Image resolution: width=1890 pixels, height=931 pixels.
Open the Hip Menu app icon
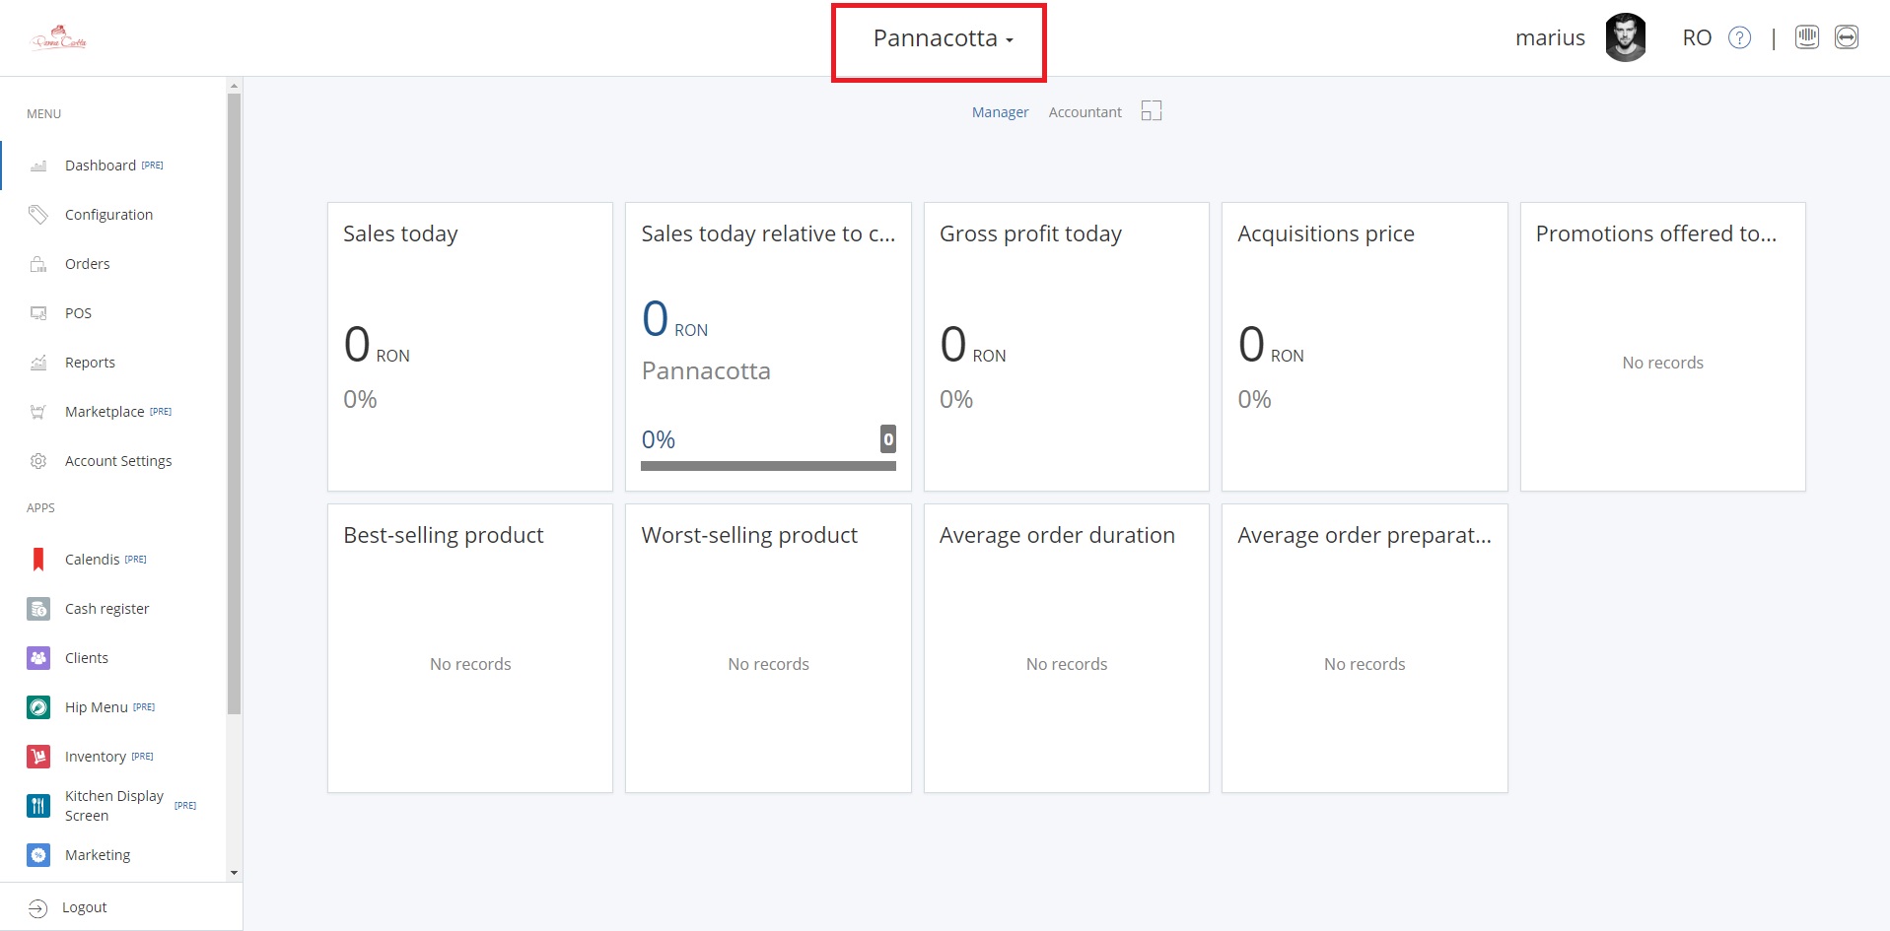[x=38, y=707]
